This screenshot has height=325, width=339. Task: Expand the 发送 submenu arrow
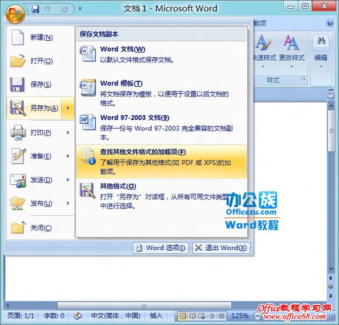tap(68, 179)
